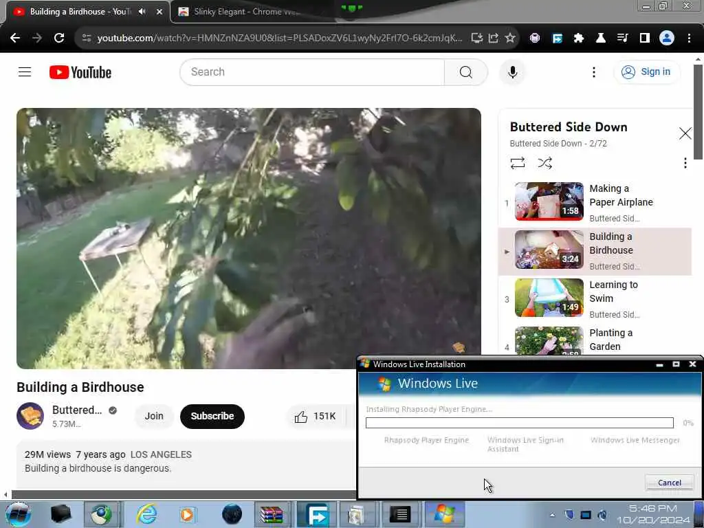Open volume tray icon
The image size is (704, 528).
pyautogui.click(x=602, y=515)
